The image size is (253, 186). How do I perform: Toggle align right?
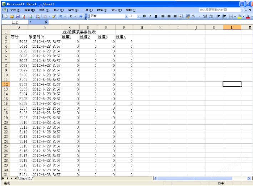pos(175,16)
